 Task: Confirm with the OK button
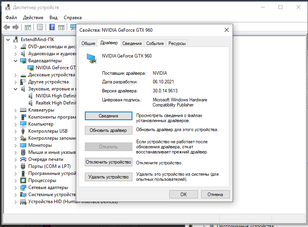pyautogui.click(x=183, y=194)
